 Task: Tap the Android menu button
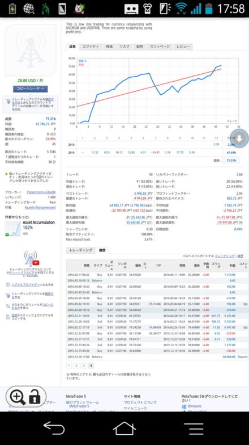(195, 429)
